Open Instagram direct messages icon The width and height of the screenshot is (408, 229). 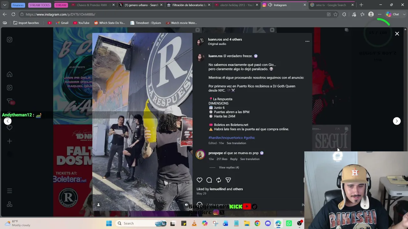point(10,101)
